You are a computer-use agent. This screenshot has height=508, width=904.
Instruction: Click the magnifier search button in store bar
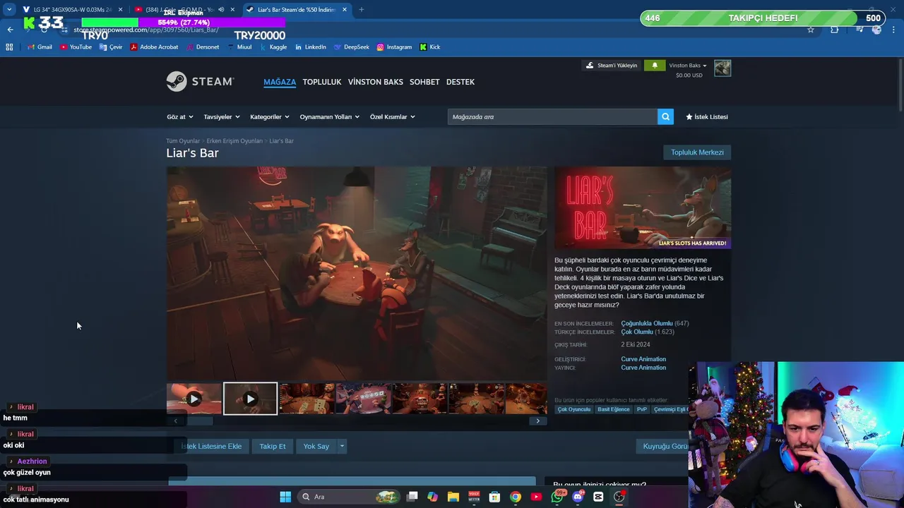(665, 116)
